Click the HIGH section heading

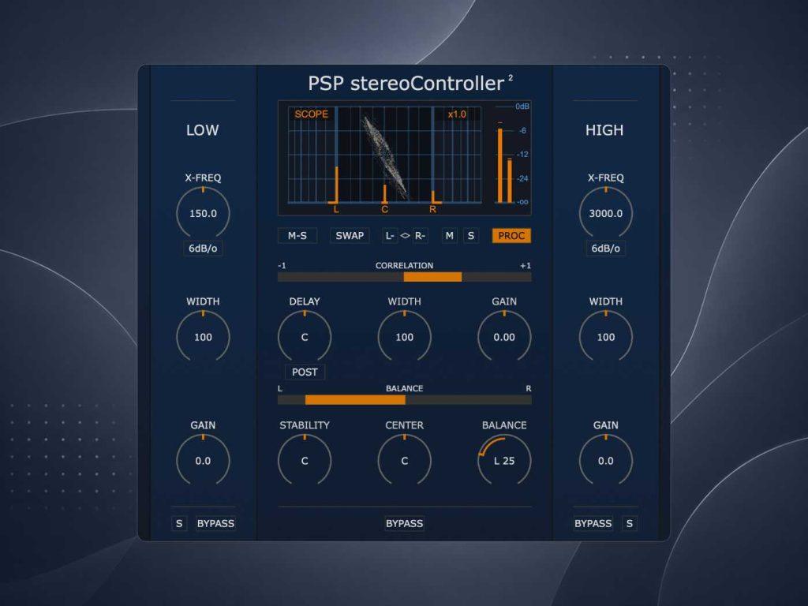pos(604,130)
